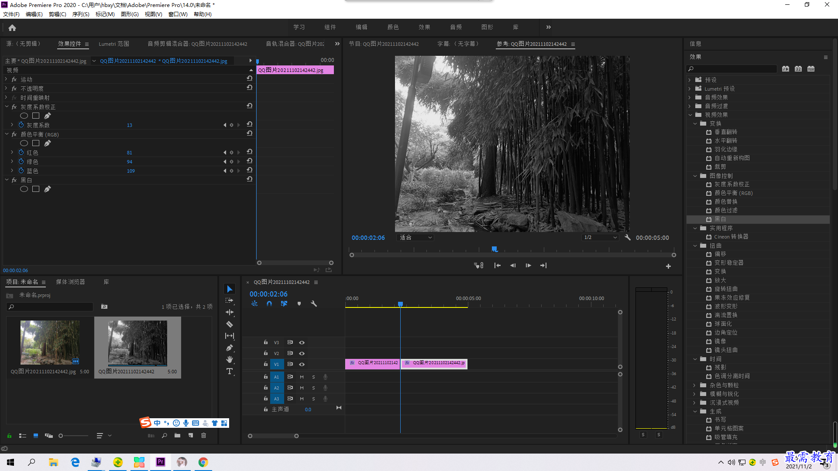This screenshot has width=838, height=471.
Task: Switch project panel to list view
Action: click(x=23, y=435)
